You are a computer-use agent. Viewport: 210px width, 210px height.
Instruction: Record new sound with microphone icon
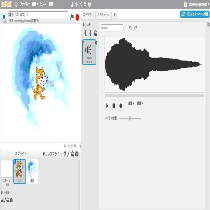point(90,33)
